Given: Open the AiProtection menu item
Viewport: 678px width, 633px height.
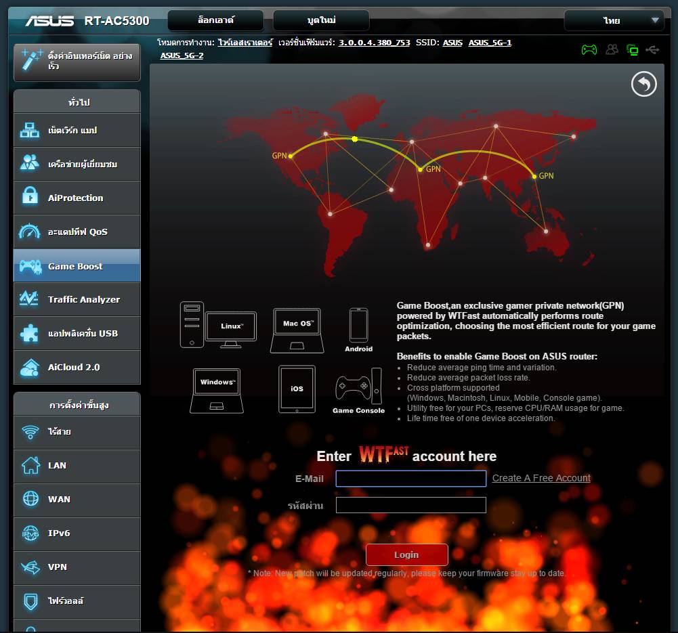Looking at the screenshot, I should pos(77,198).
